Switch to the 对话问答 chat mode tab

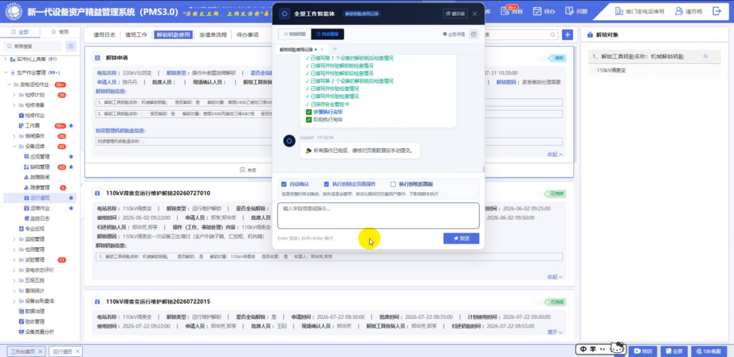coord(294,34)
